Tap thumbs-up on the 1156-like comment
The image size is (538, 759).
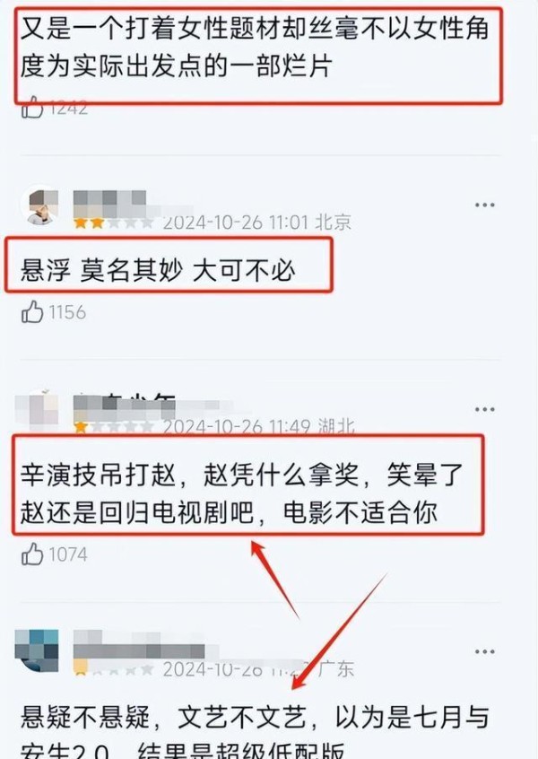click(x=32, y=311)
